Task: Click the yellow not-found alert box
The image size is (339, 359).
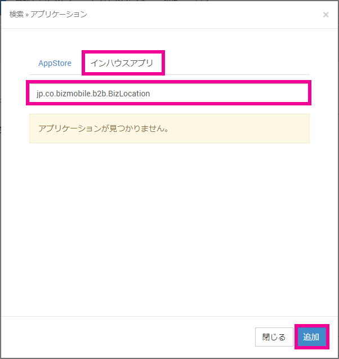Action: pyautogui.click(x=169, y=128)
